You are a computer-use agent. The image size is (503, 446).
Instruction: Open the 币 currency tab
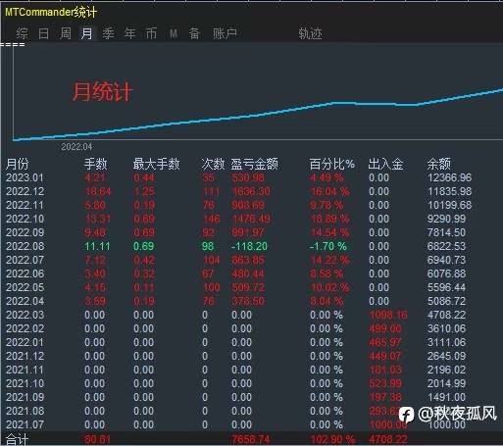[x=151, y=33]
